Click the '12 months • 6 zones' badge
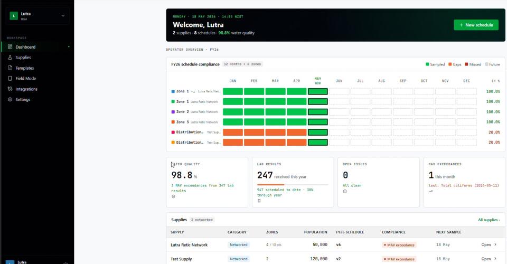The height and width of the screenshot is (264, 507). click(x=242, y=64)
